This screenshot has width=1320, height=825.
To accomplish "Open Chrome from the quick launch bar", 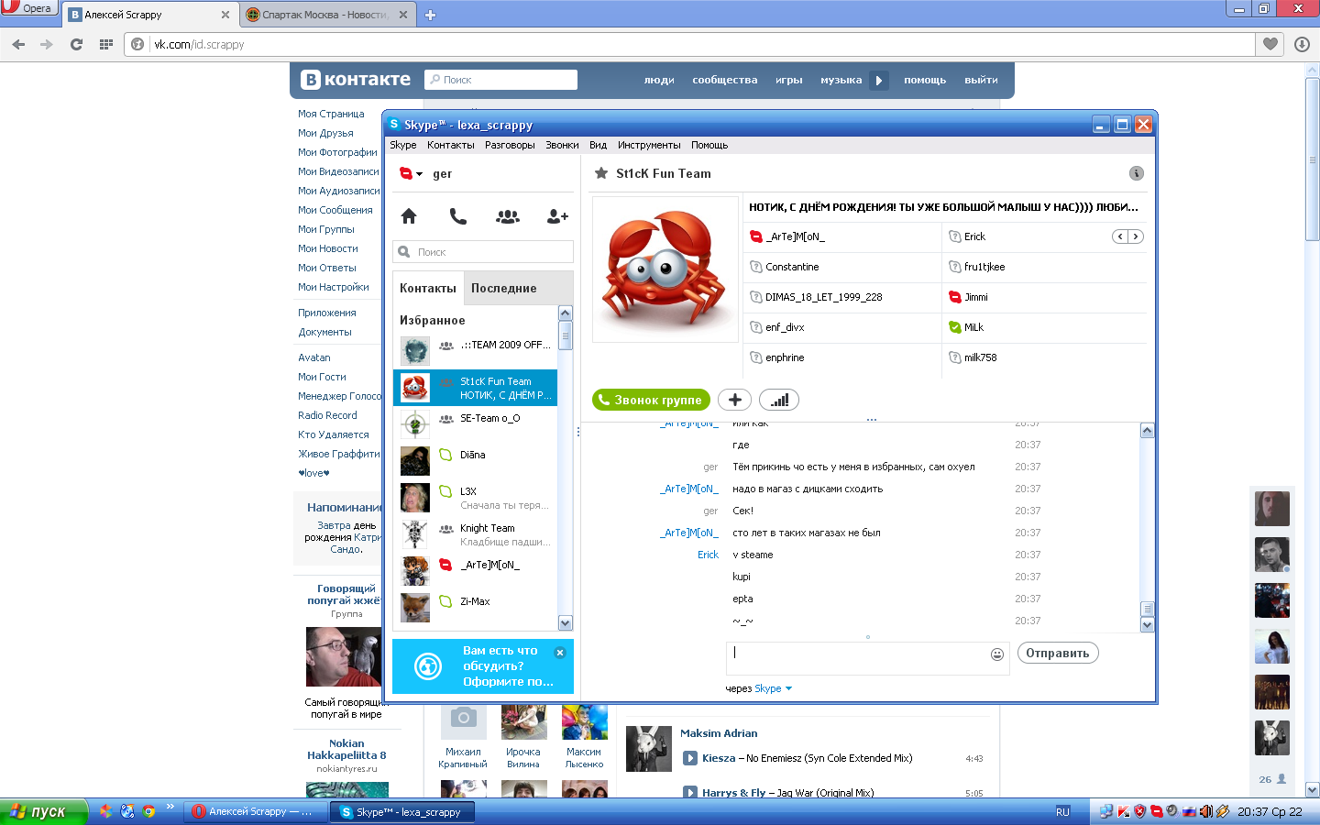I will [148, 811].
